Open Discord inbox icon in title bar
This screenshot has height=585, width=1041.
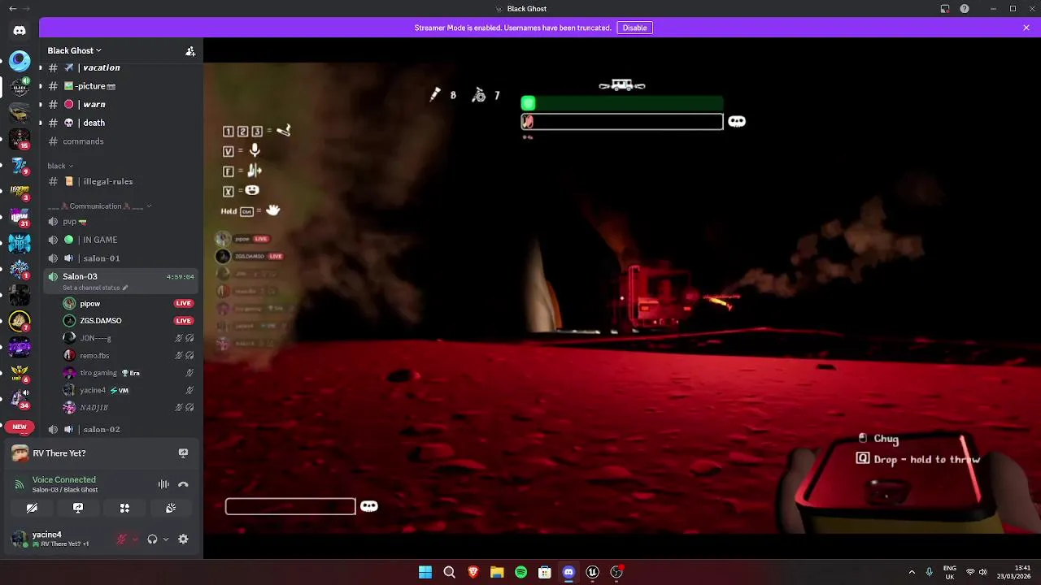click(x=945, y=9)
